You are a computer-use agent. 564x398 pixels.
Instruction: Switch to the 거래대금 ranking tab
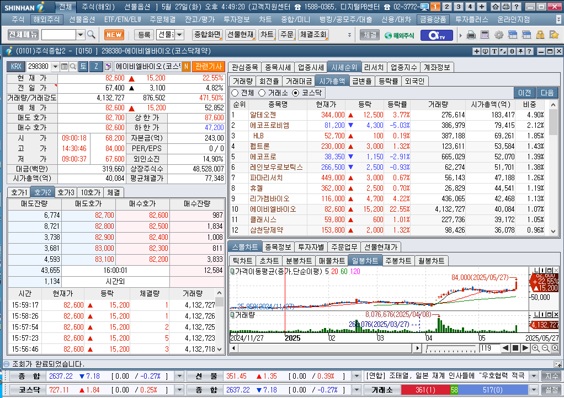point(299,81)
